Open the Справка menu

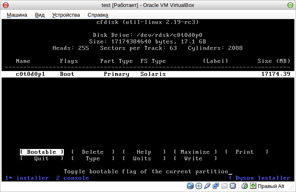pos(98,15)
